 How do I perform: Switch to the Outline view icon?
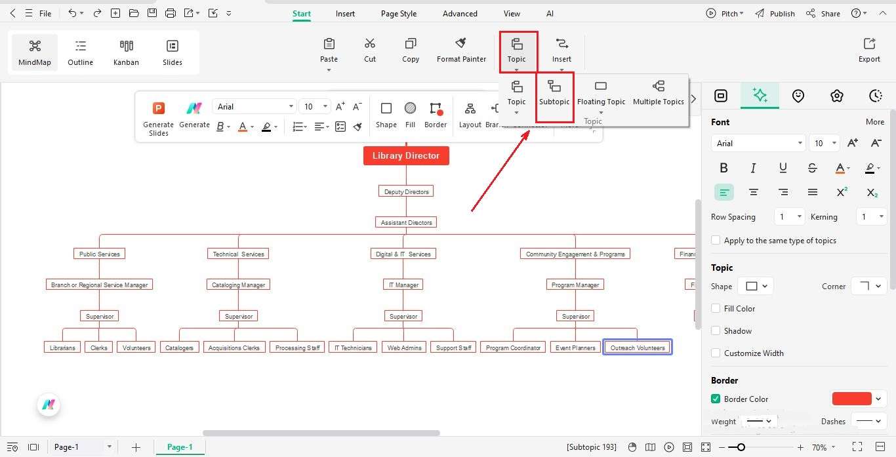pos(80,52)
